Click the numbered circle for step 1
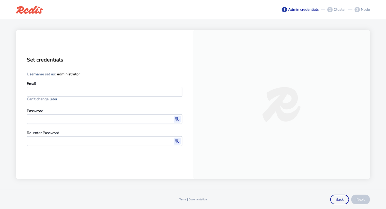Viewport: 386px width, 209px height. coord(284,10)
